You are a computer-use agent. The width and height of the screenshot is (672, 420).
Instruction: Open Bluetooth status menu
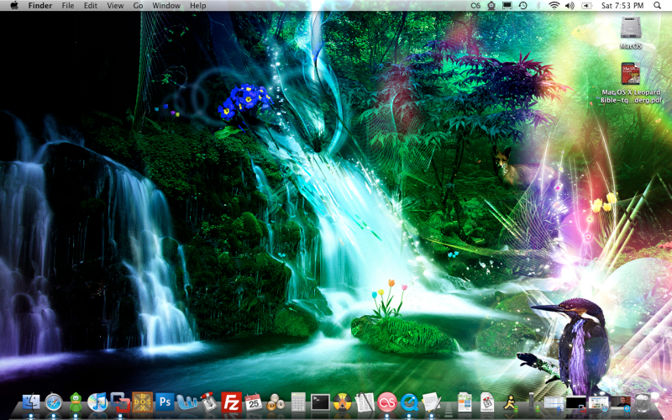point(538,6)
